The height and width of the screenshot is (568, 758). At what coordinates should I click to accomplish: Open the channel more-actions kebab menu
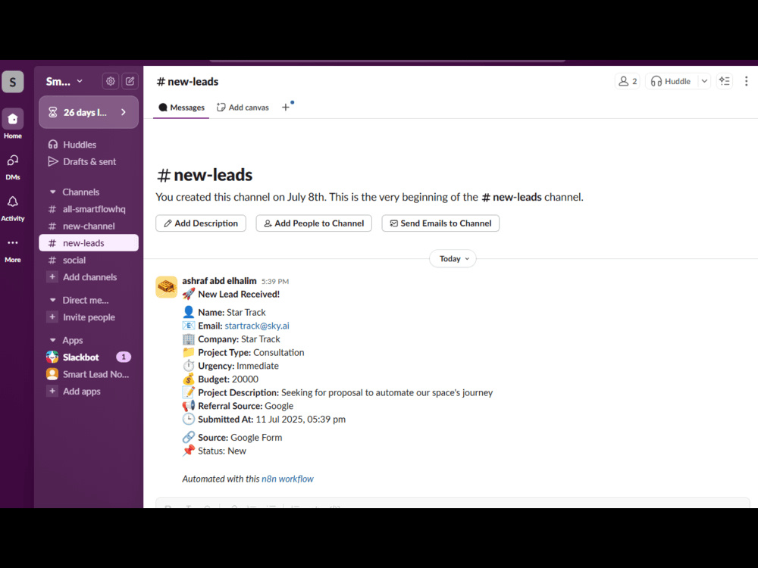(x=746, y=81)
